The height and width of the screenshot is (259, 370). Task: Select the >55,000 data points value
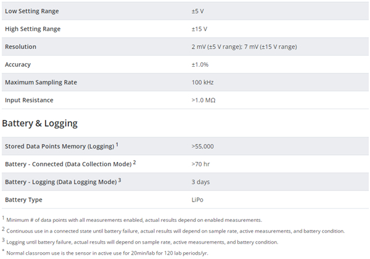pyautogui.click(x=202, y=146)
